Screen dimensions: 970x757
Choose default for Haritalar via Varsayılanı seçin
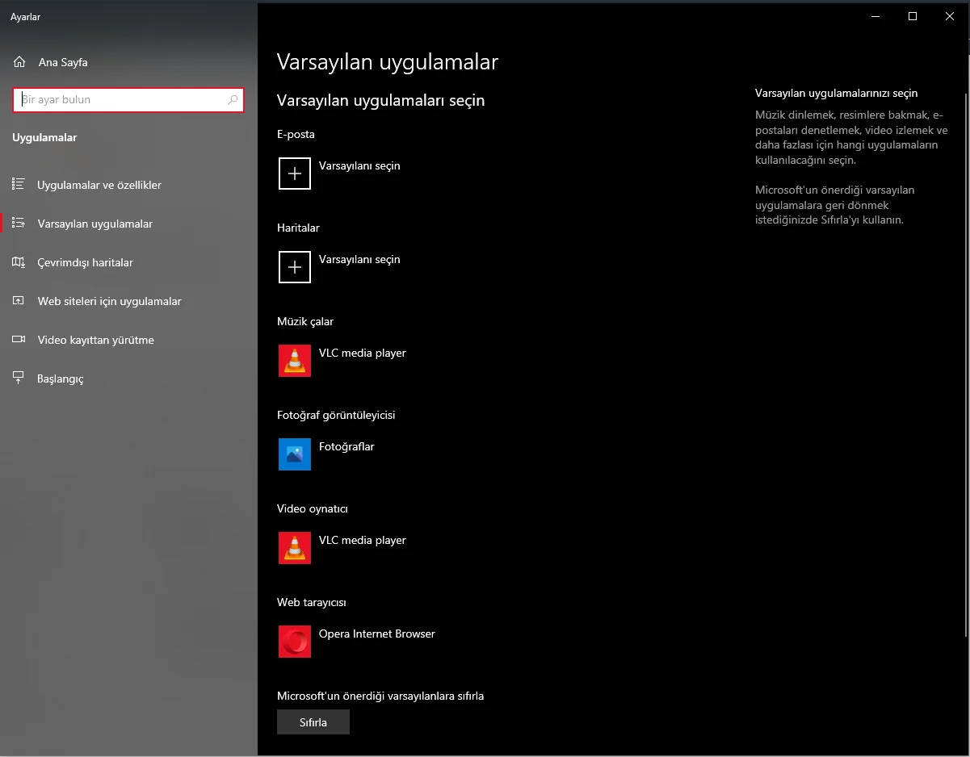pyautogui.click(x=359, y=259)
